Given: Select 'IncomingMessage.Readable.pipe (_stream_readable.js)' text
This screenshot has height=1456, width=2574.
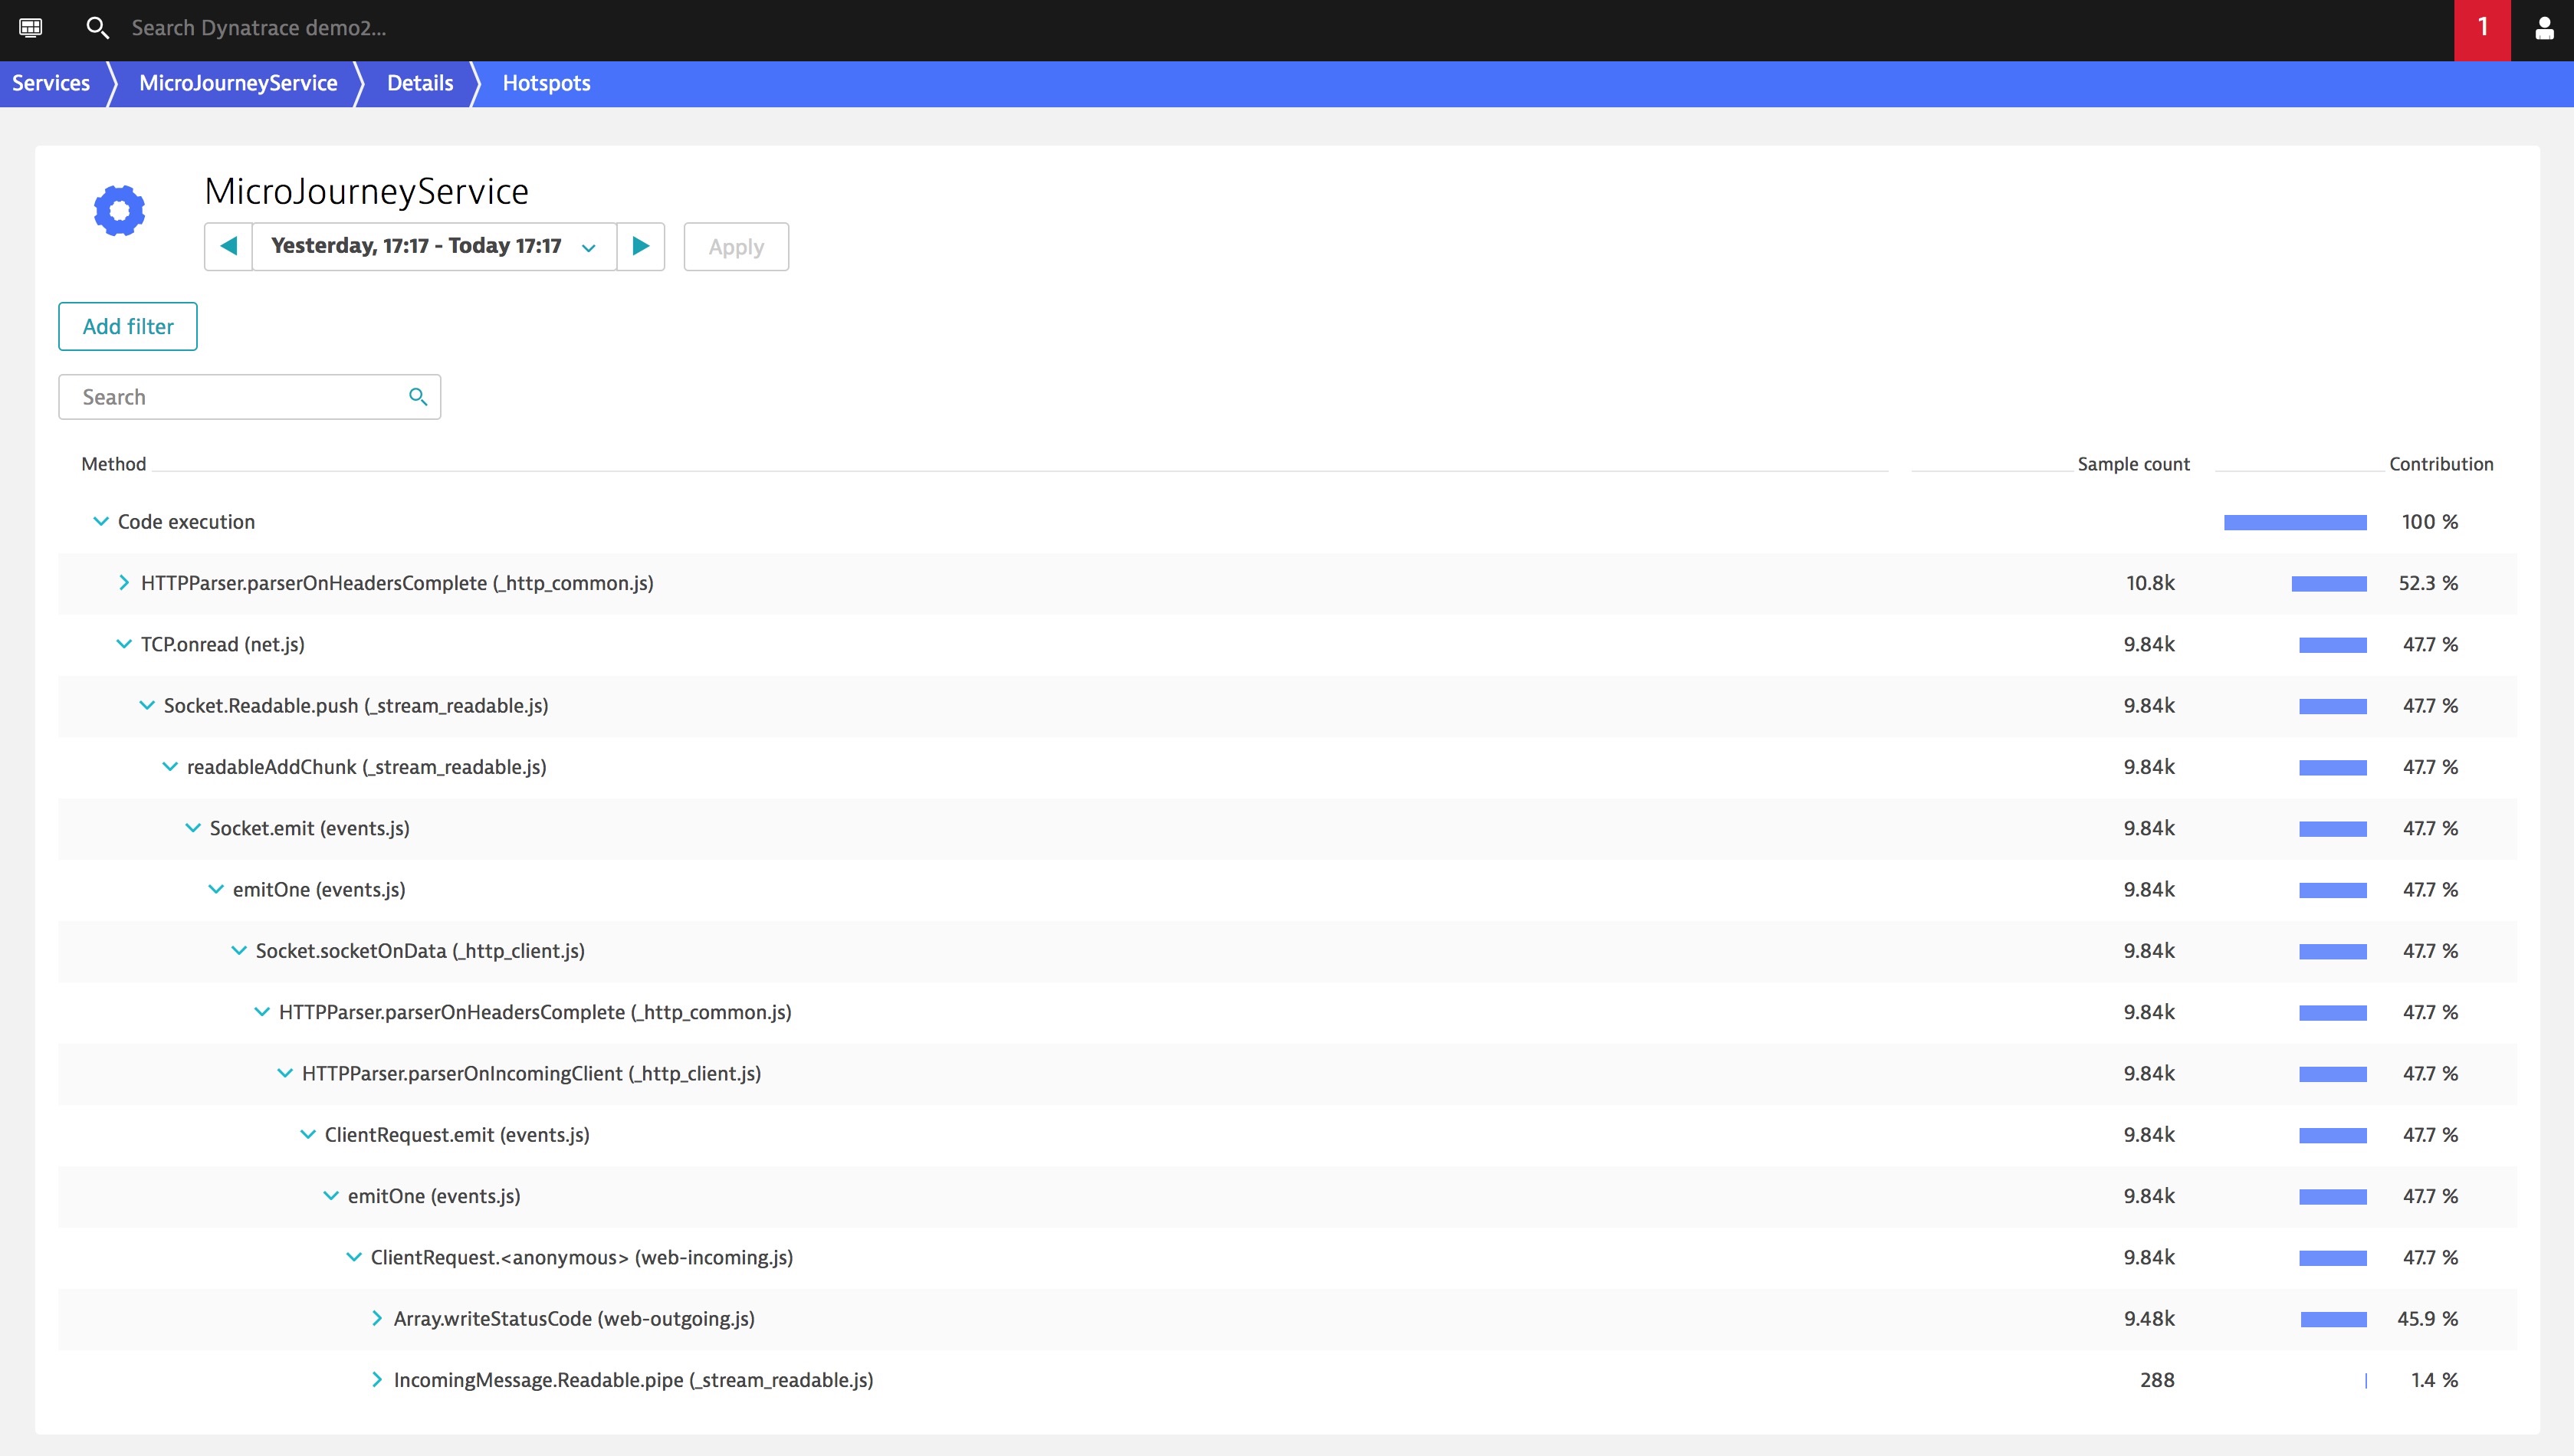Looking at the screenshot, I should click(633, 1379).
